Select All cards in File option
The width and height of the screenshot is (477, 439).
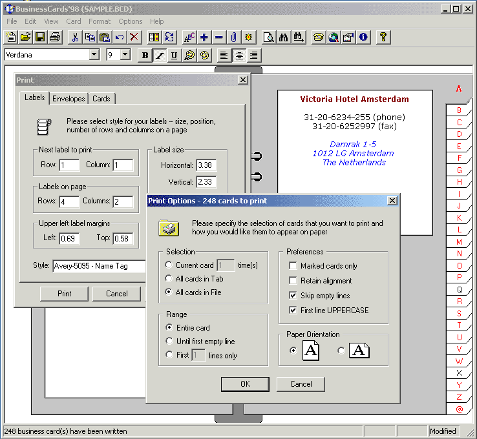click(x=169, y=292)
